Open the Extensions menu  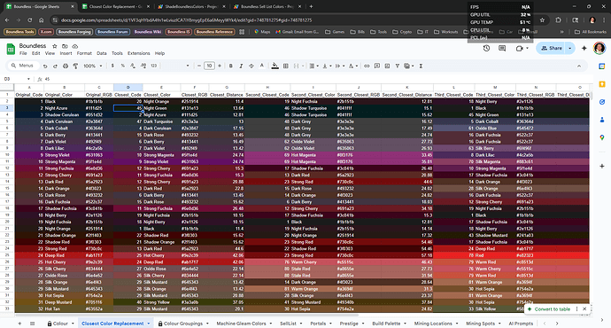[139, 53]
